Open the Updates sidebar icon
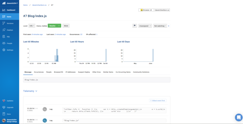 [x=4, y=101]
